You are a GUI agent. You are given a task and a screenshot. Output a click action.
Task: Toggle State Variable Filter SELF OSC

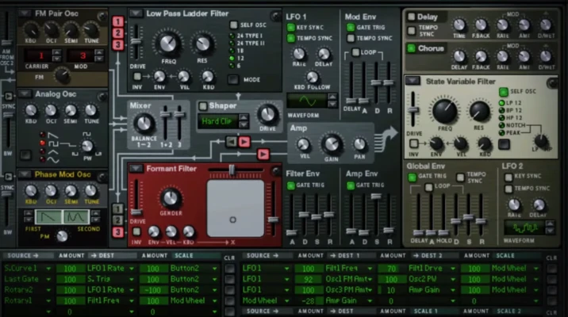(x=504, y=92)
